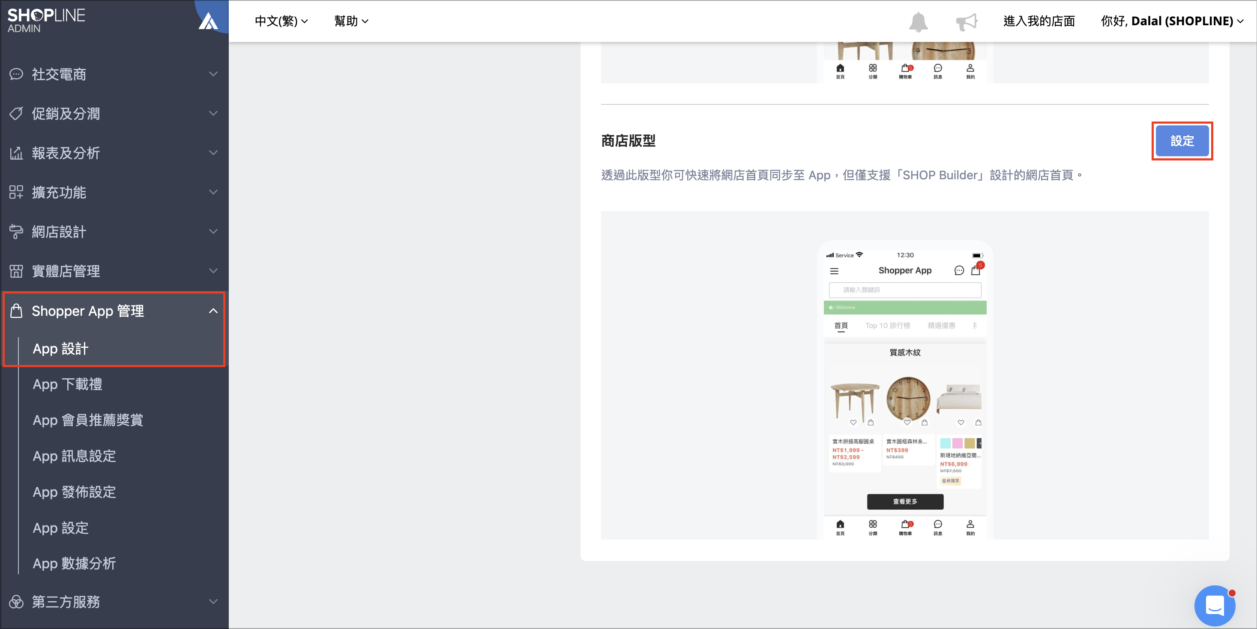Click the 請輸入關鍵詞 search field in preview
This screenshot has height=629, width=1257.
(x=905, y=290)
